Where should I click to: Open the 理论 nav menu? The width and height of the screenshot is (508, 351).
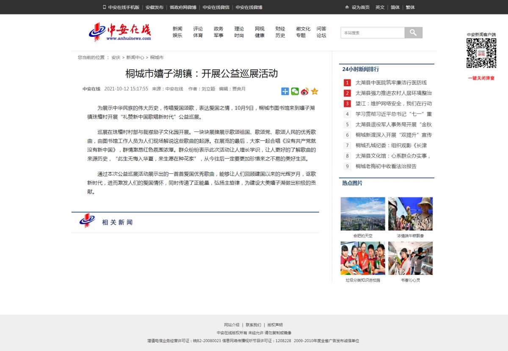click(x=239, y=29)
